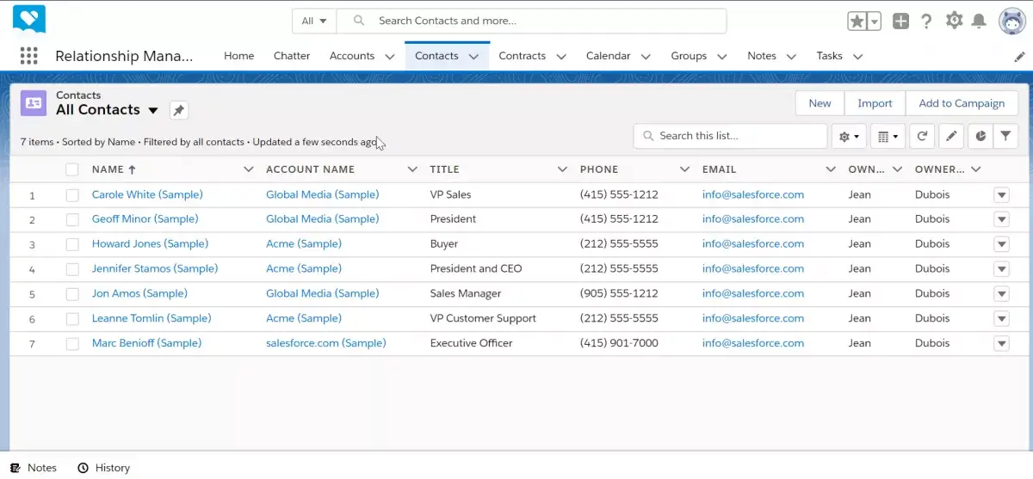Open row actions for Geoff Minor

click(x=1001, y=219)
